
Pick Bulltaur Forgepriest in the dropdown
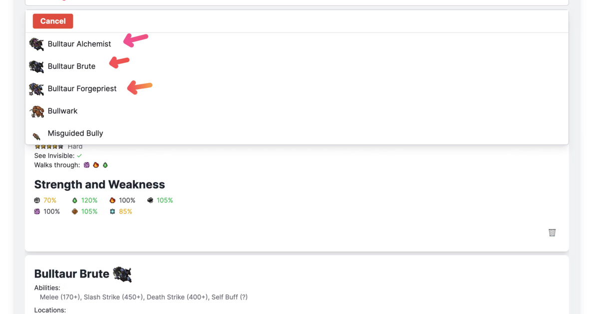tap(297, 89)
